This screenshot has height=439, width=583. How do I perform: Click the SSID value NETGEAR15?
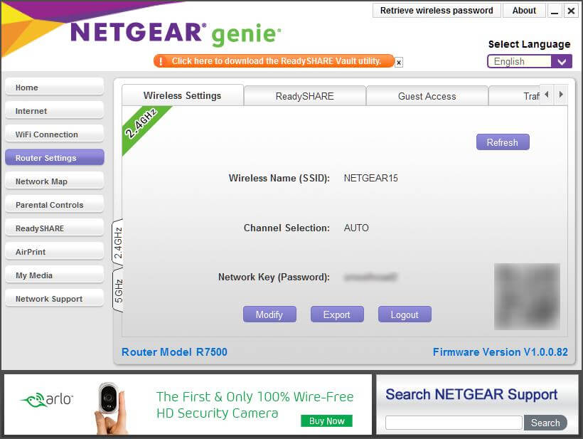click(370, 178)
